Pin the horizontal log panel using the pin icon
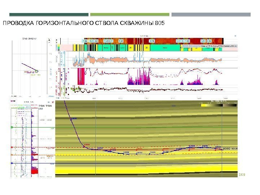Image resolution: width=260 pixels, height=195 pixels. (x=235, y=36)
